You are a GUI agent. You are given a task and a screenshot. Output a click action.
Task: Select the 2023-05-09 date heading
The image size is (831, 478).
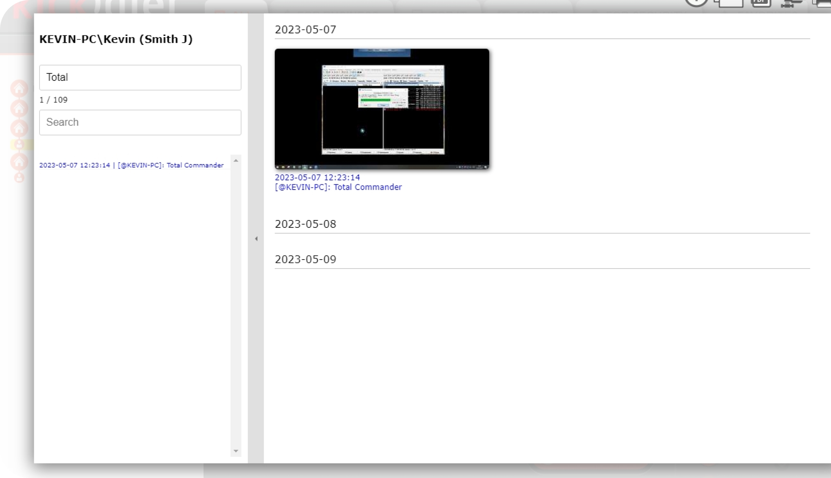(x=305, y=259)
